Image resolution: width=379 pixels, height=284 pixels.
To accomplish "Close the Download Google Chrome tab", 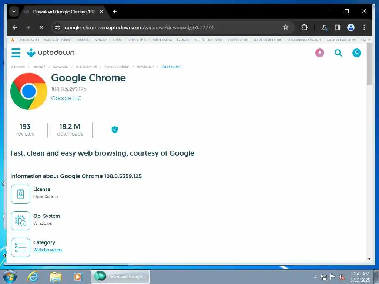I will pyautogui.click(x=101, y=11).
